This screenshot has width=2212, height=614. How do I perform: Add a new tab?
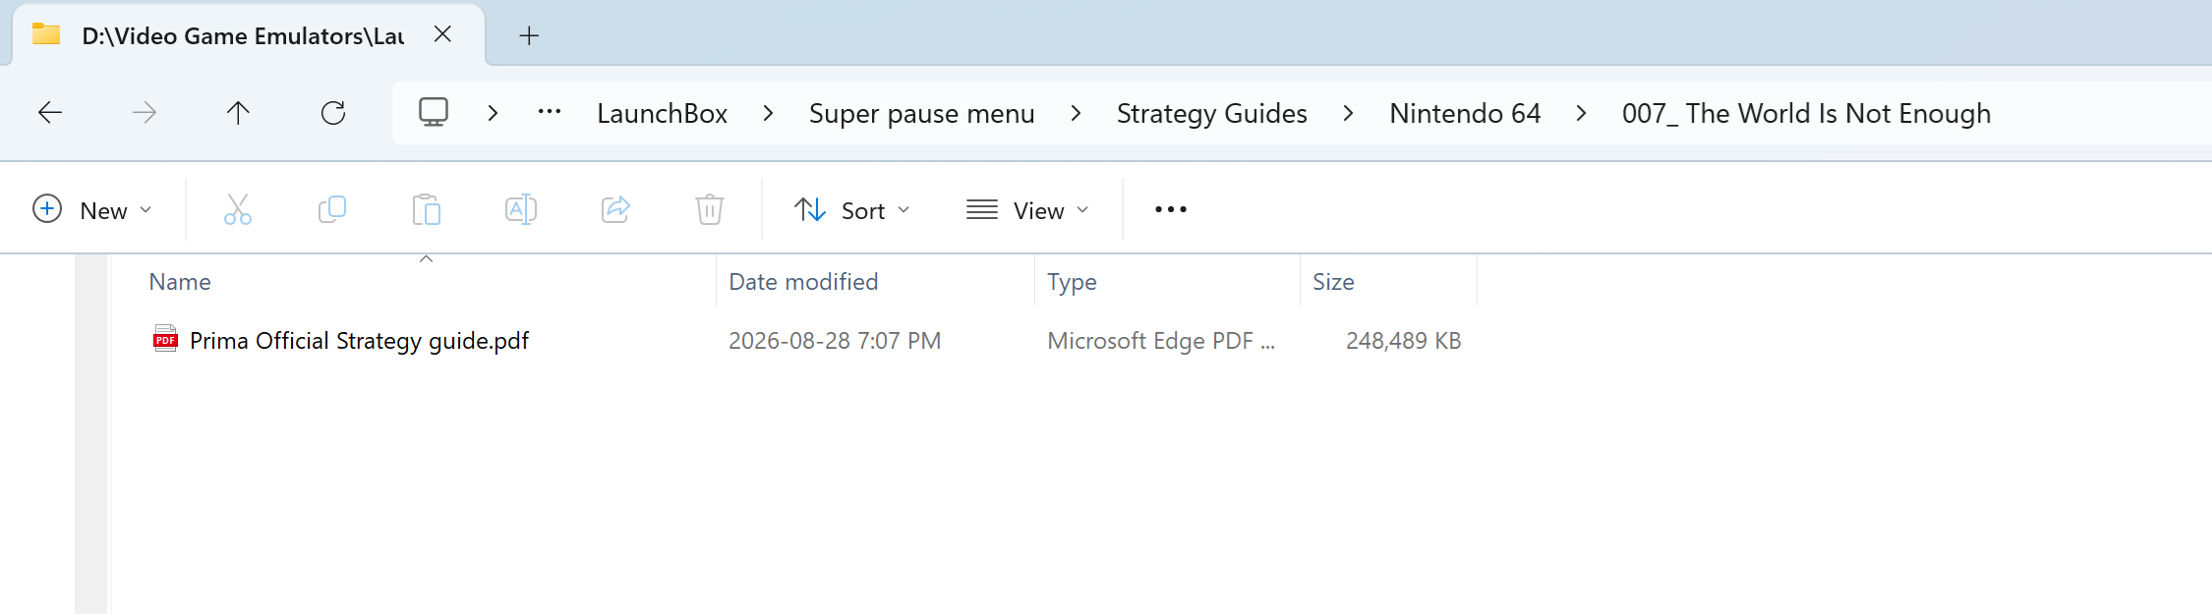(529, 36)
